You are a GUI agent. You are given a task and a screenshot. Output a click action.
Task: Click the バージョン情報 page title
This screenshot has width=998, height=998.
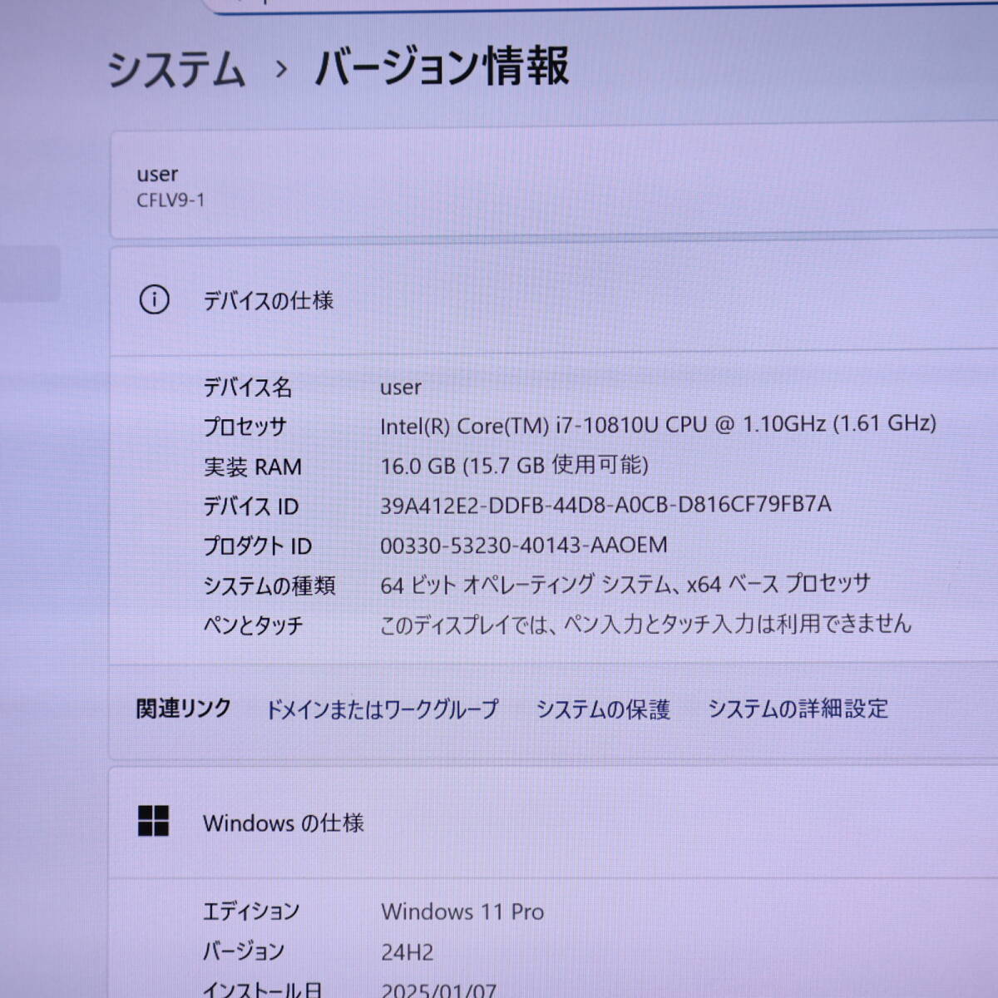[442, 67]
